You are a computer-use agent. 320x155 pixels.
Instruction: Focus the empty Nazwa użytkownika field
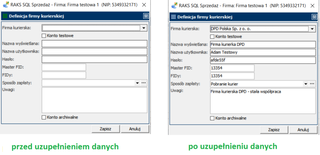94,51
